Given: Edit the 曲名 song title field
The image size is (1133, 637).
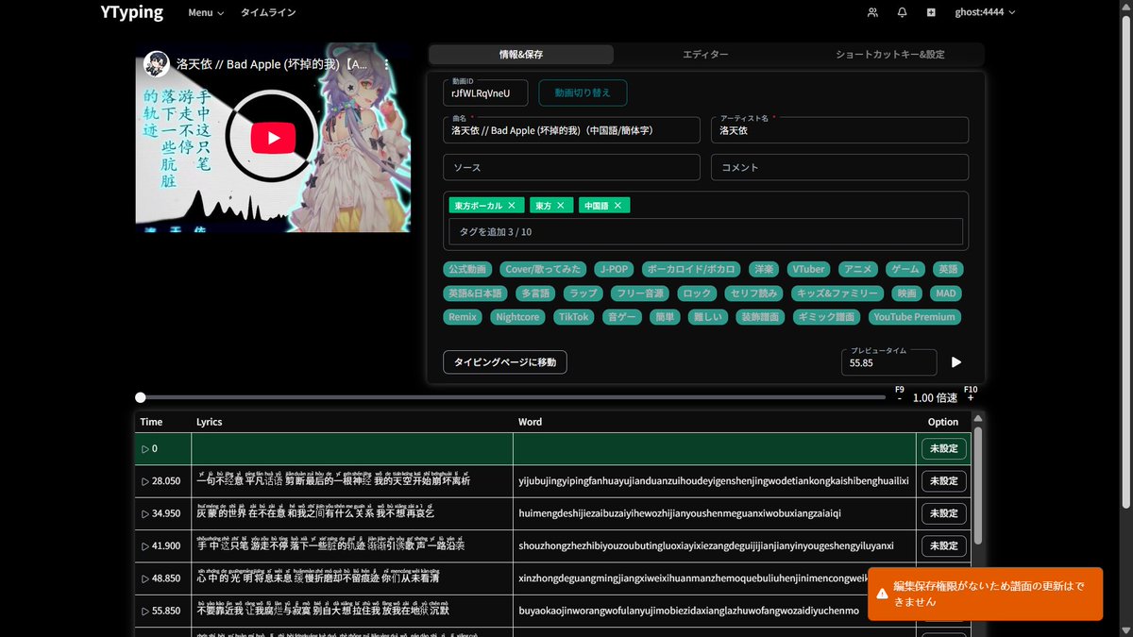Looking at the screenshot, I should (x=571, y=130).
